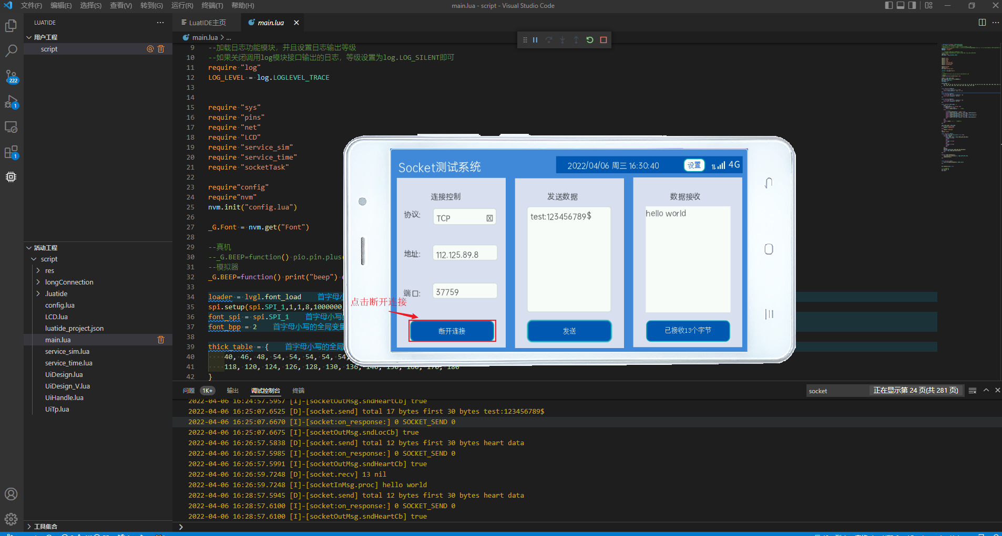Screen dimensions: 1002x536
Task: Open LCD.lua in file tree
Action: click(56, 317)
